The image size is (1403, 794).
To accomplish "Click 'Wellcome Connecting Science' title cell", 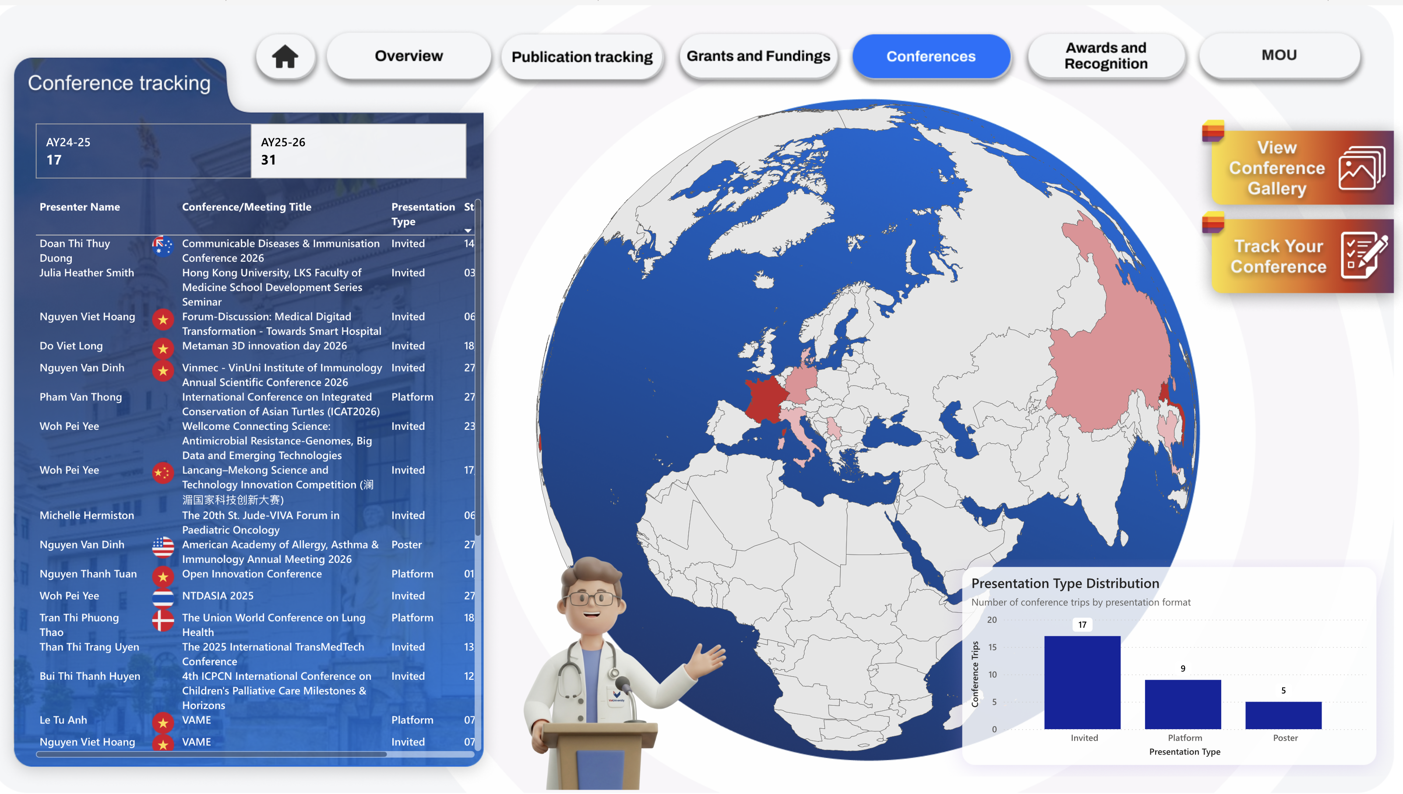I will 277,441.
